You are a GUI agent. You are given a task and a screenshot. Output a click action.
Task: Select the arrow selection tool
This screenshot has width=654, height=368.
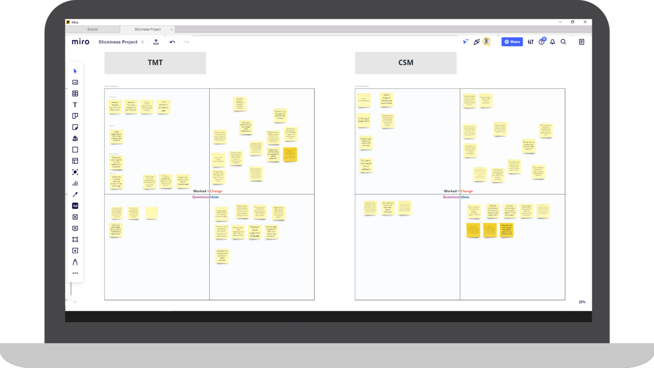[x=75, y=71]
